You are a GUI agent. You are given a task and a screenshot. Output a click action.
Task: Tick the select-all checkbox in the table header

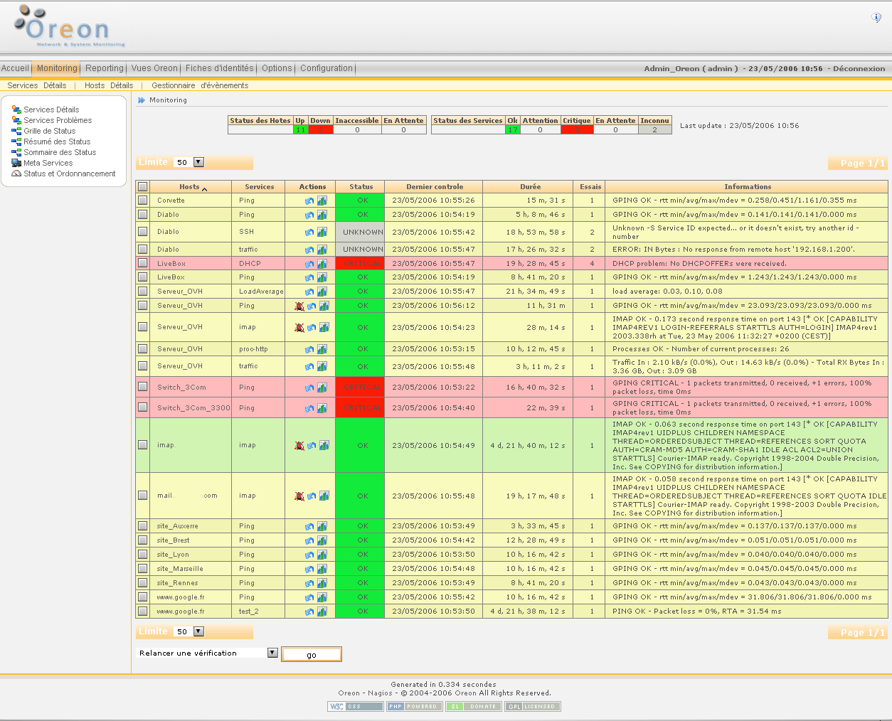143,187
